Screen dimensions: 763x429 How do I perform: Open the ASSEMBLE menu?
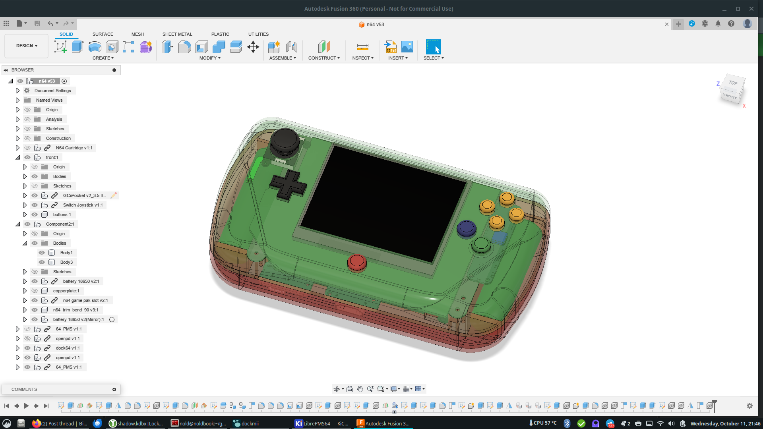[x=283, y=58]
